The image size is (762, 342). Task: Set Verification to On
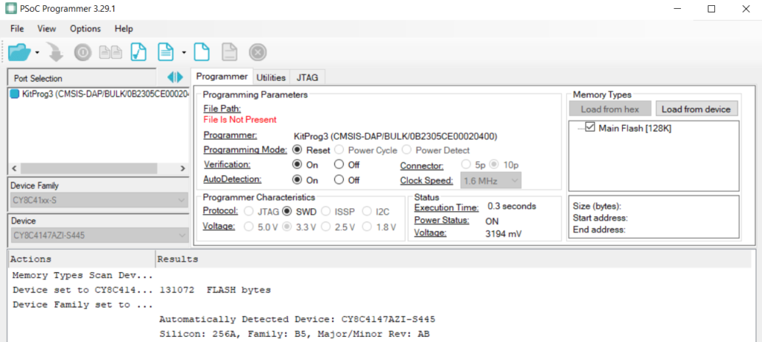click(298, 165)
